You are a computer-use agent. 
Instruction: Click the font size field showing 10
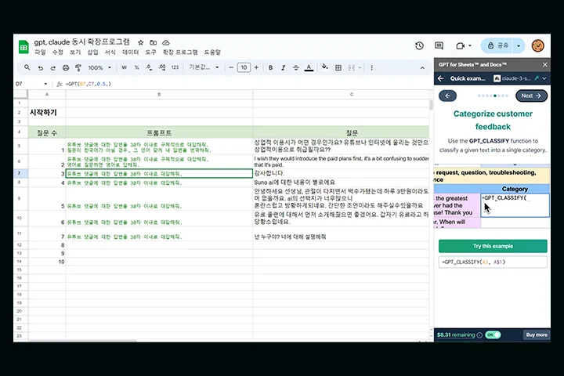tap(244, 67)
